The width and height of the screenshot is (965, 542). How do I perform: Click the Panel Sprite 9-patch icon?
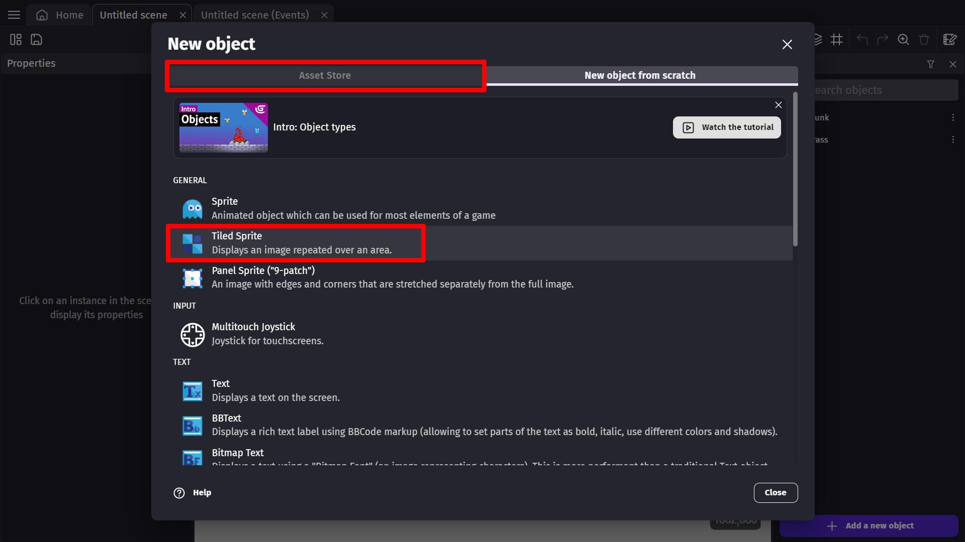pyautogui.click(x=192, y=278)
